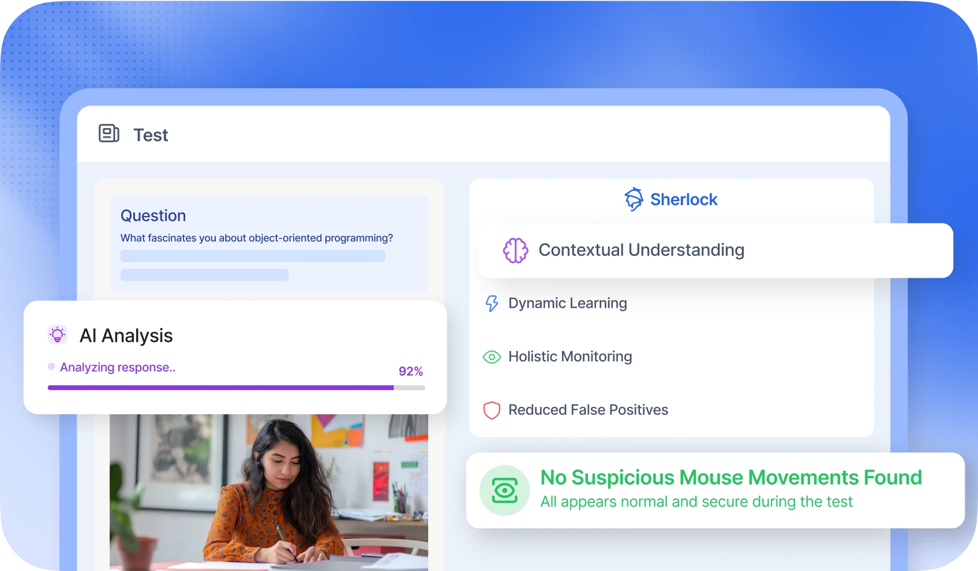Click the green eye Holistic Monitoring icon
This screenshot has height=571, width=978.
492,357
